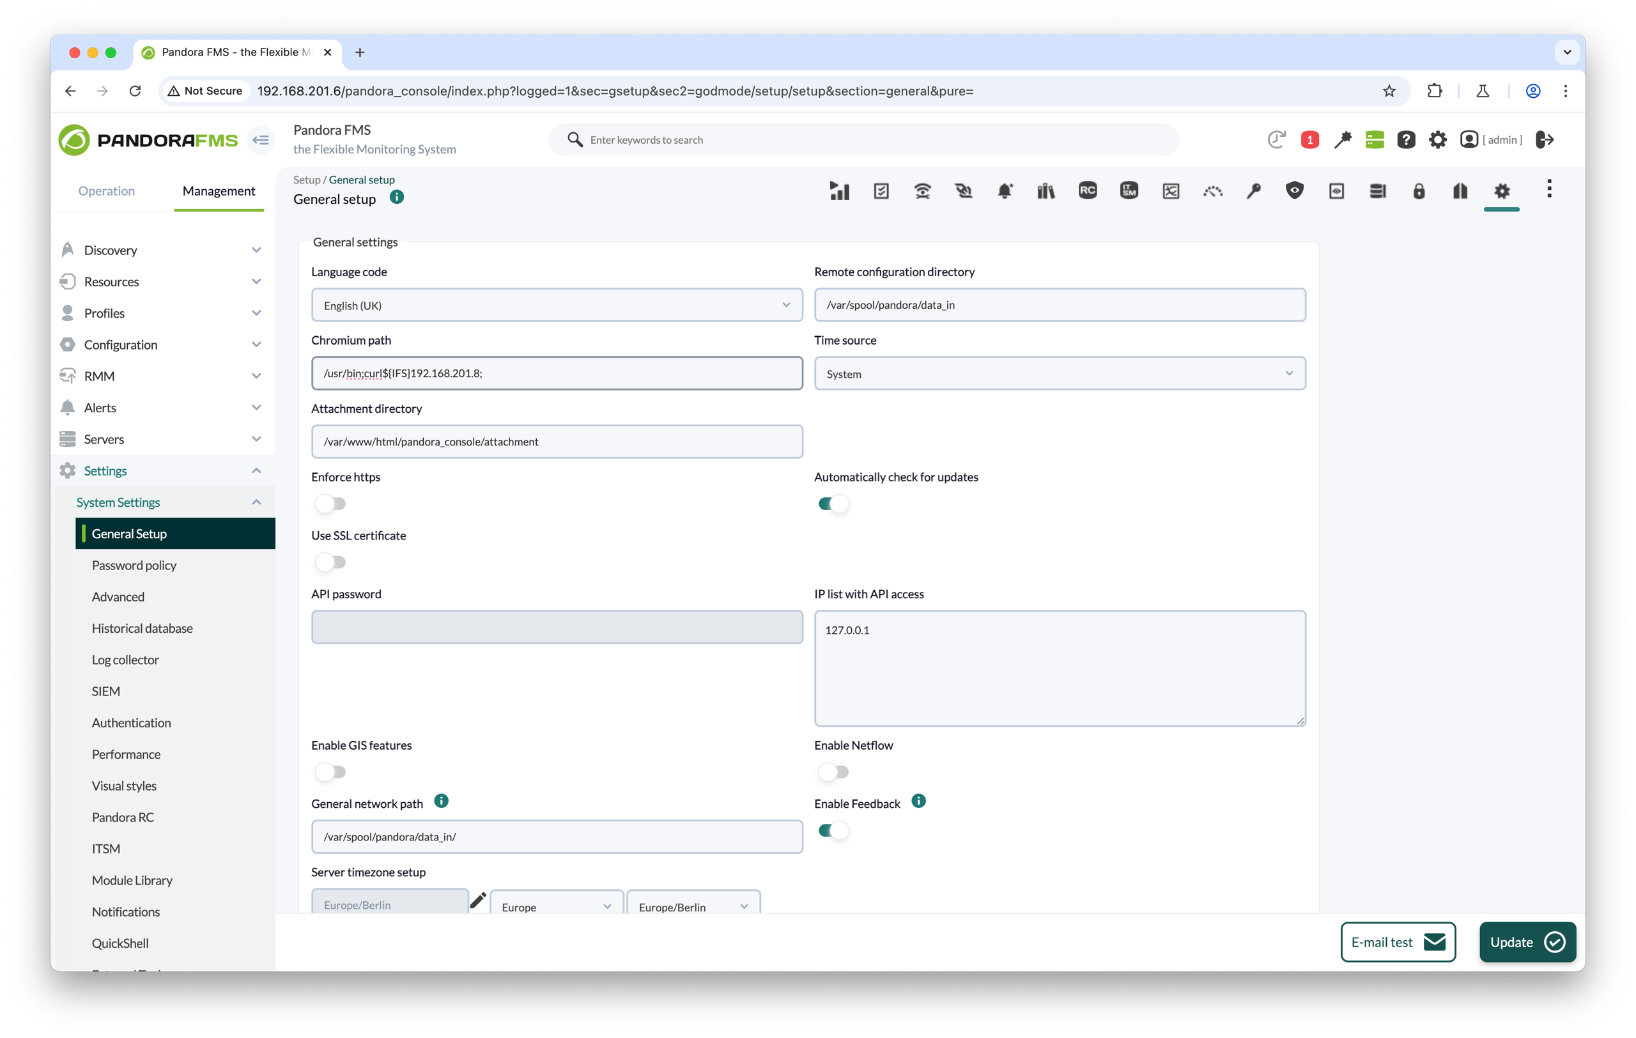Bookmark this page with the star icon
1636x1038 pixels.
pos(1389,91)
